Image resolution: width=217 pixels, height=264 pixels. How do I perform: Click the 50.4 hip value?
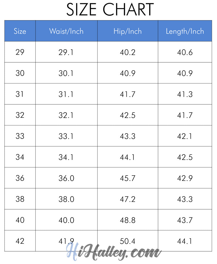pyautogui.click(x=128, y=241)
